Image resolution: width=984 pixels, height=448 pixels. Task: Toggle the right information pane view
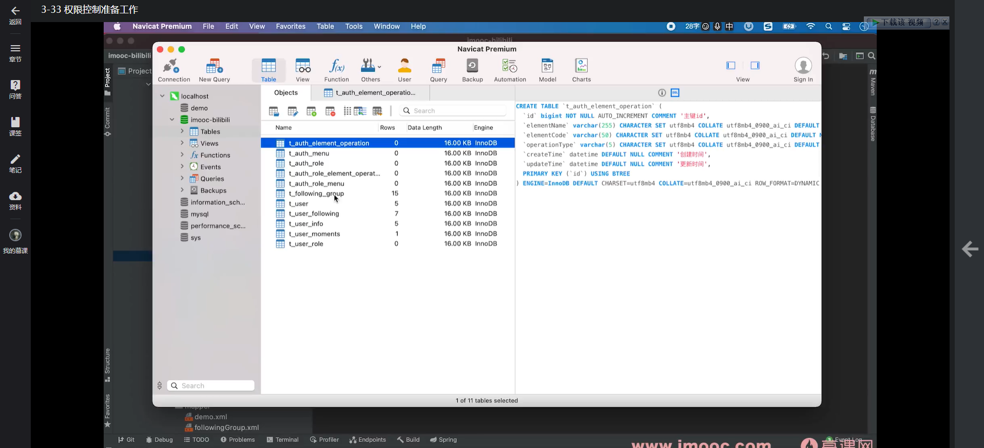click(x=755, y=66)
